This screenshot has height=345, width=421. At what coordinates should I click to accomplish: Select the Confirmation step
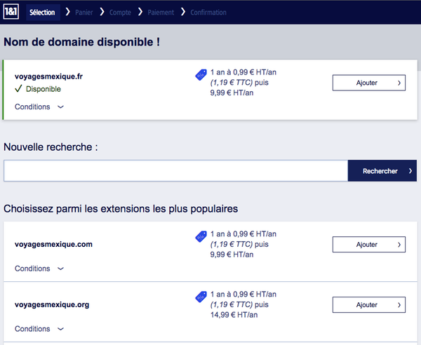pyautogui.click(x=208, y=12)
